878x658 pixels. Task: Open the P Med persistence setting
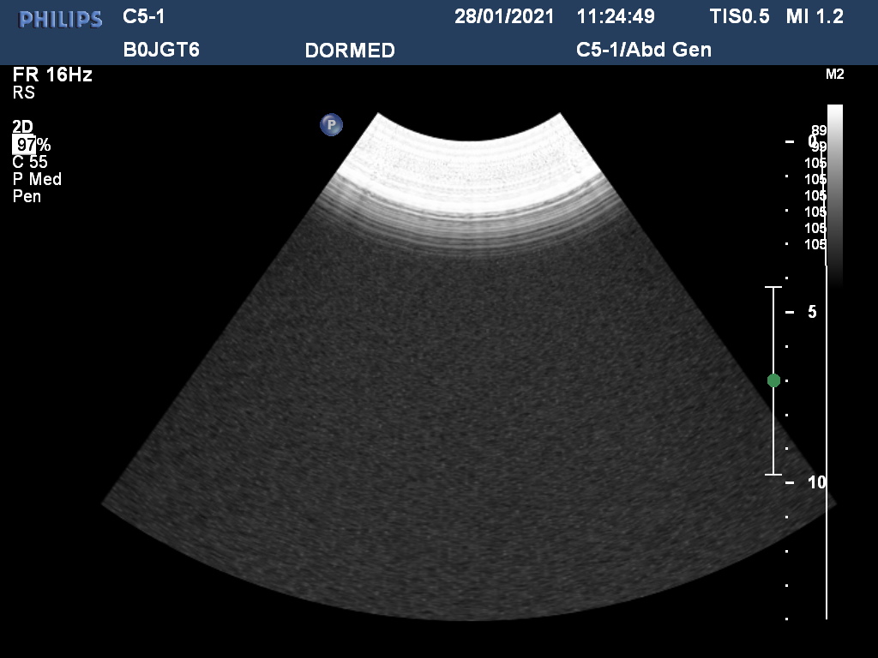point(37,179)
